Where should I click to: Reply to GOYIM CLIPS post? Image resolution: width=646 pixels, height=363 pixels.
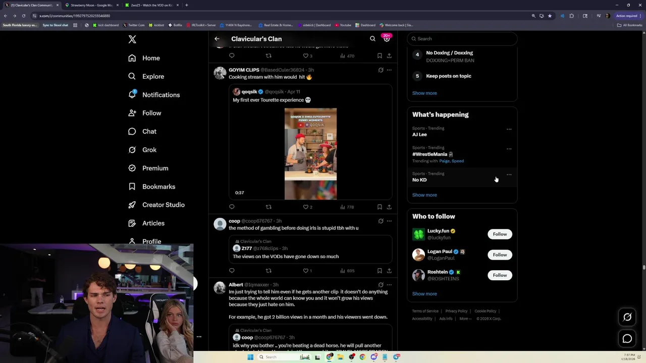(x=232, y=207)
